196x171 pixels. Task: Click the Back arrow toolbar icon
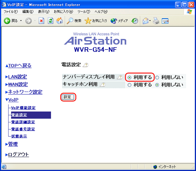[x=7, y=21]
